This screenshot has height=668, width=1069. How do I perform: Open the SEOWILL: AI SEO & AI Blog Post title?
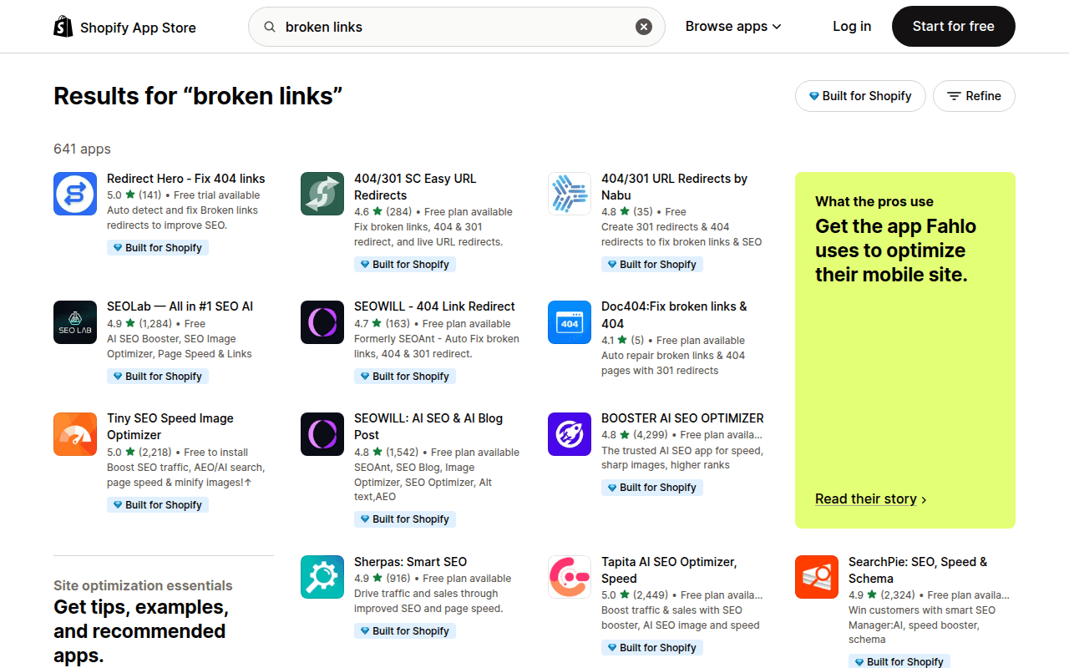tap(428, 427)
